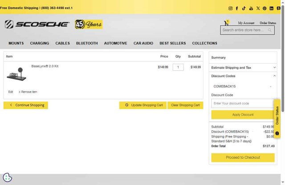Open the Automotive menu
This screenshot has height=185, width=285.
tap(116, 43)
